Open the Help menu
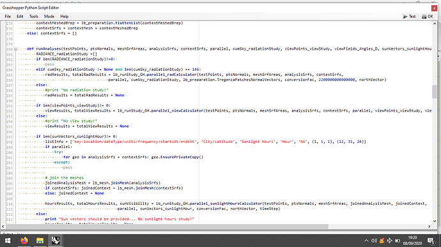 tap(64, 17)
